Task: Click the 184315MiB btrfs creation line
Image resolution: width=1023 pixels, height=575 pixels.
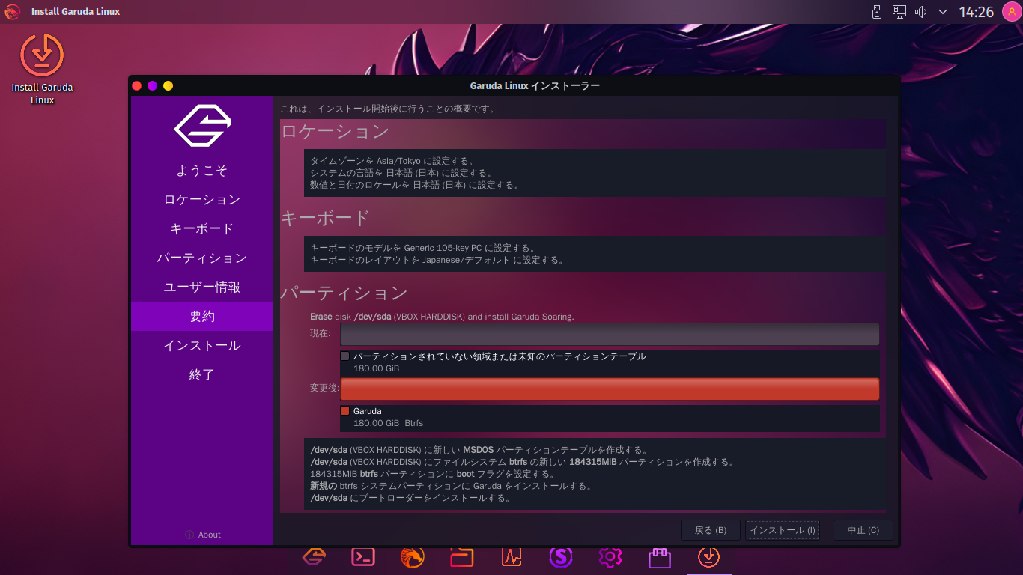Action: pyautogui.click(x=523, y=462)
